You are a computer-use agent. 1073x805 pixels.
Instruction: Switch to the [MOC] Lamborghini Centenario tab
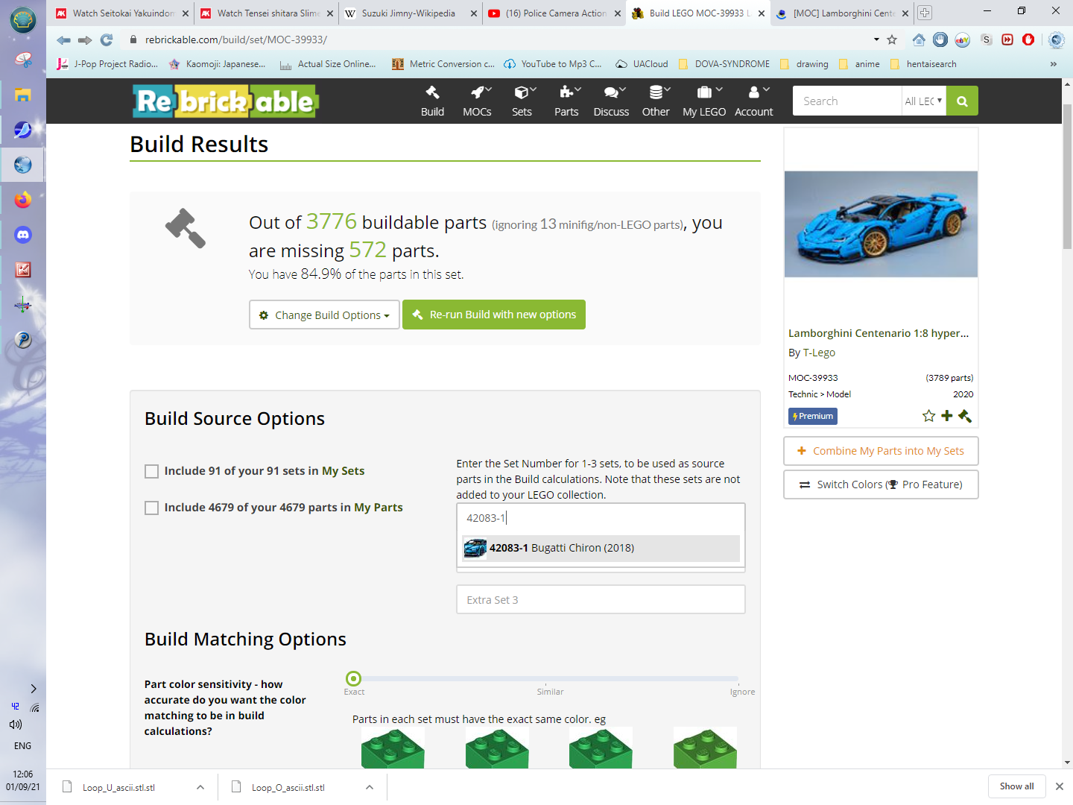pos(843,13)
